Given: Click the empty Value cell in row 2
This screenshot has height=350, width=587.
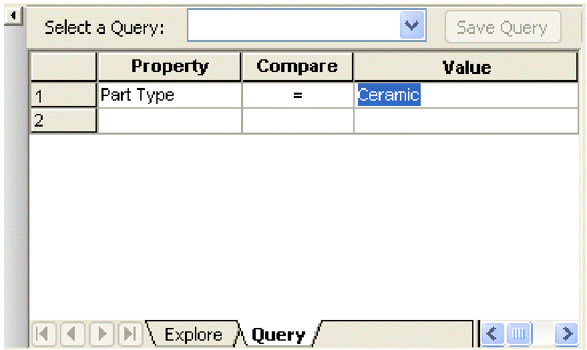Looking at the screenshot, I should point(465,120).
